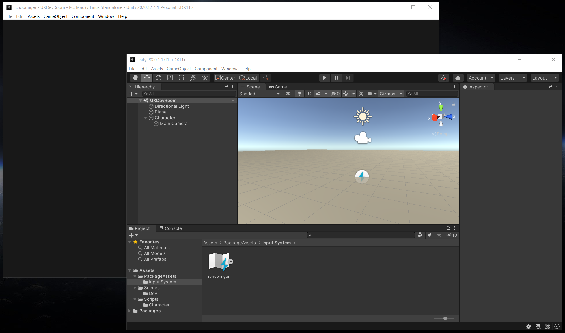Toggle 2D mode in Scene view
565x333 pixels.
click(x=288, y=94)
